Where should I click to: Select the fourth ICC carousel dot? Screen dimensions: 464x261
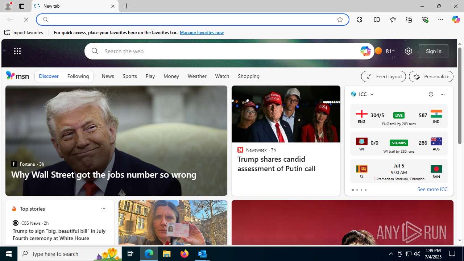pyautogui.click(x=365, y=190)
